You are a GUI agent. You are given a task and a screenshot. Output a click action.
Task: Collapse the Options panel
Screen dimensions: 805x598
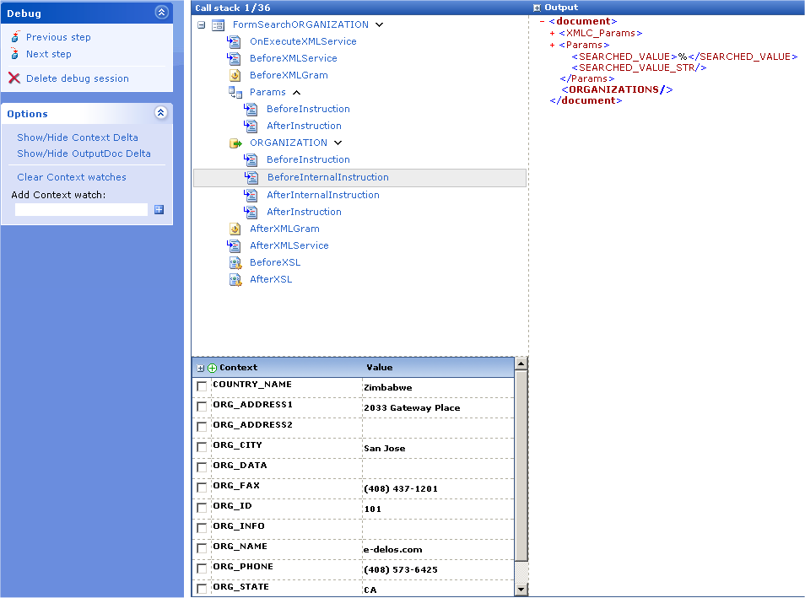161,113
